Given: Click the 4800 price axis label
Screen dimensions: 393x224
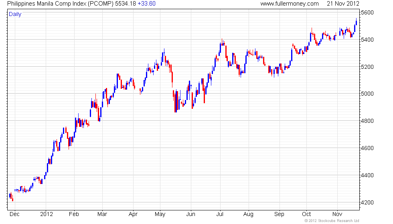Looking at the screenshot, I should [367, 121].
